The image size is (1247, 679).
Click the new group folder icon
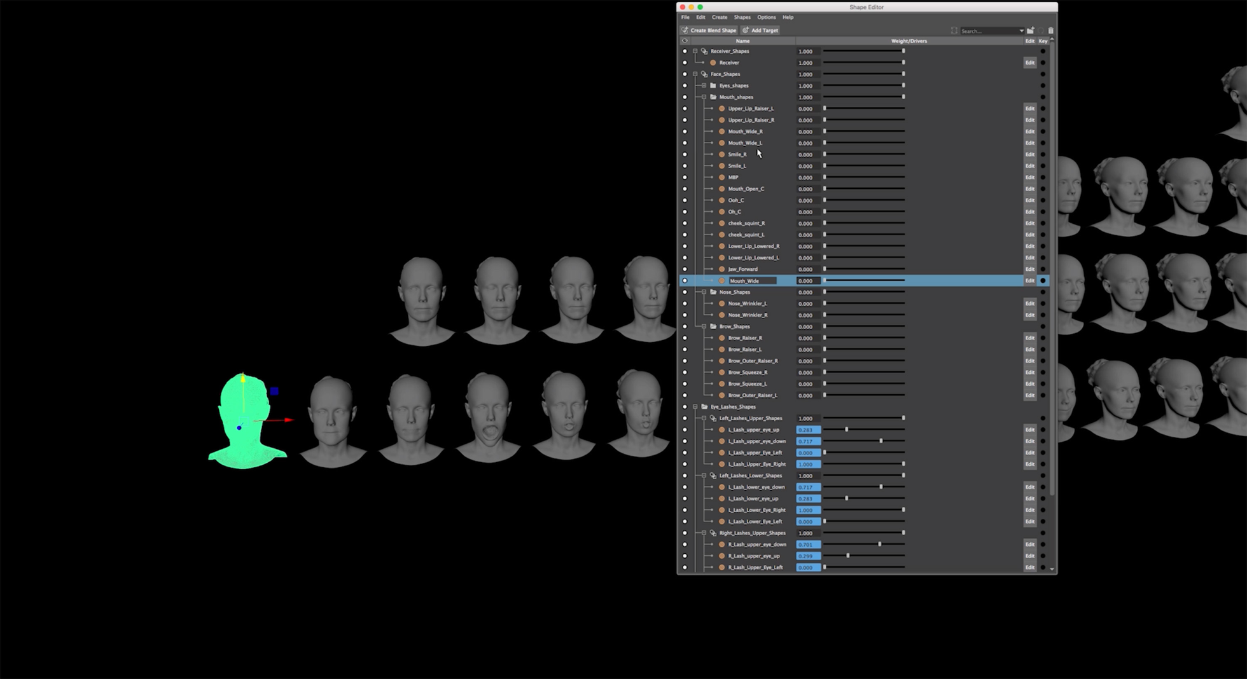click(x=1030, y=31)
